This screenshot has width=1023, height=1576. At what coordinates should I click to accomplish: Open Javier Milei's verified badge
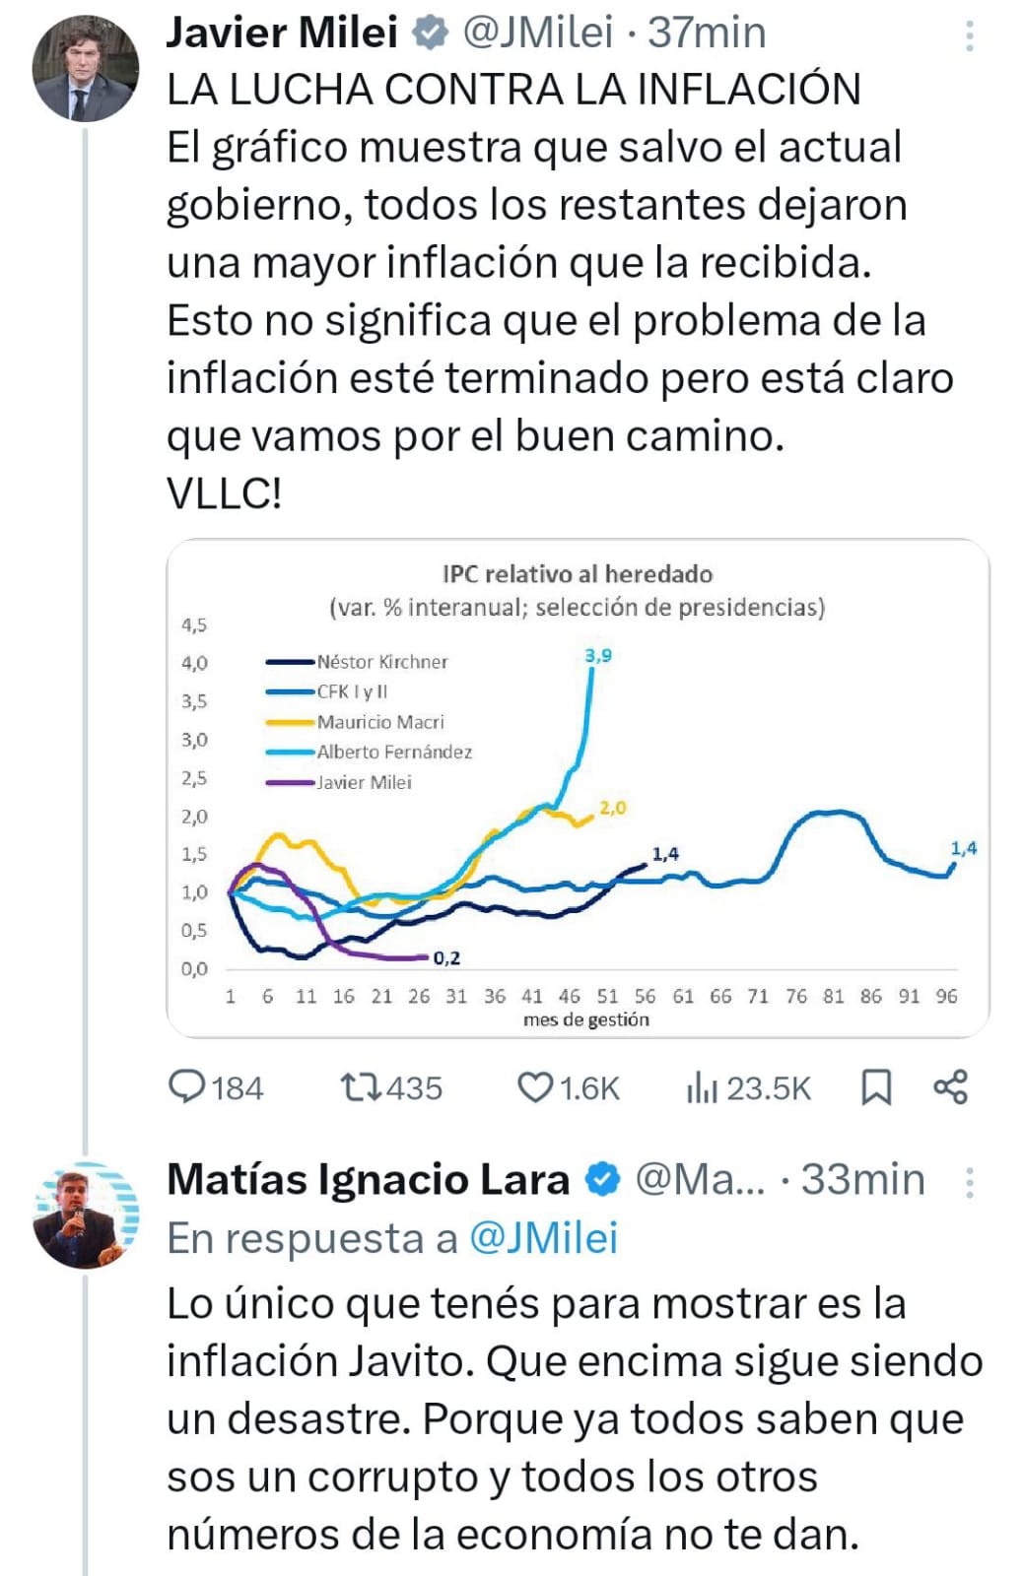430,33
